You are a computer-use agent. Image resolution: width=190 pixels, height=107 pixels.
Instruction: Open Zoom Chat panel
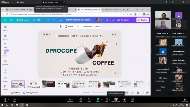(80, 100)
